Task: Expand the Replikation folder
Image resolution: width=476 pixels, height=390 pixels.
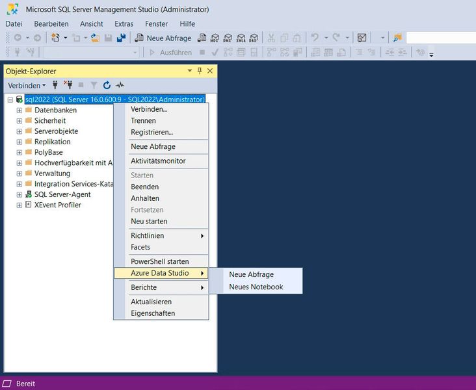Action: tap(19, 142)
